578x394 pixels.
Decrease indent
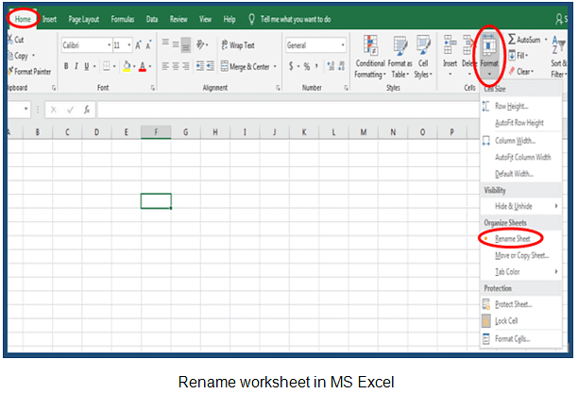pyautogui.click(x=200, y=66)
